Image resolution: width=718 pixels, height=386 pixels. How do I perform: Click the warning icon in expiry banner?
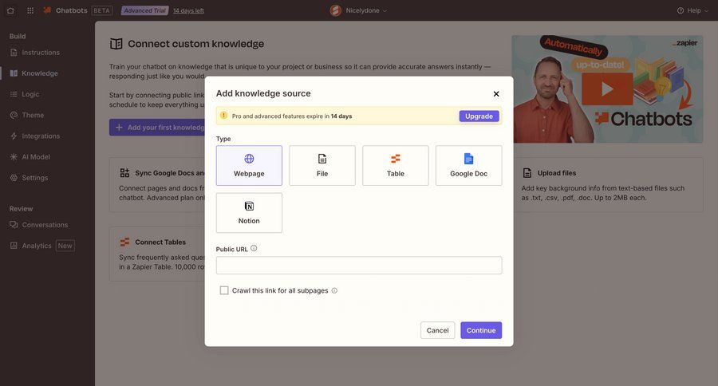tap(223, 116)
